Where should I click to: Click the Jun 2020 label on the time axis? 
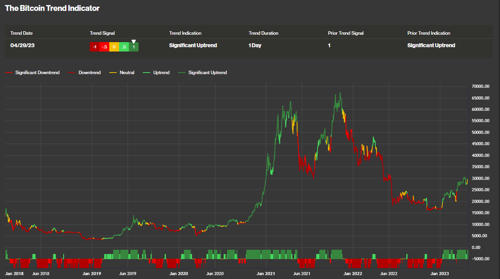[x=215, y=274]
